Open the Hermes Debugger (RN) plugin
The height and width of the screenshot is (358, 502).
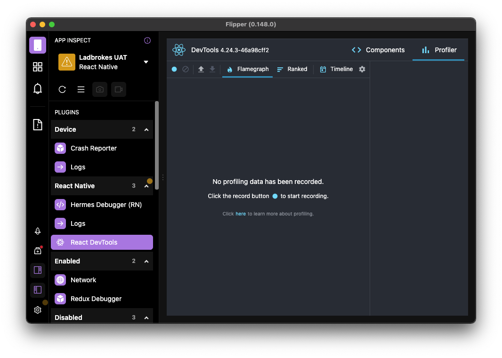102,205
